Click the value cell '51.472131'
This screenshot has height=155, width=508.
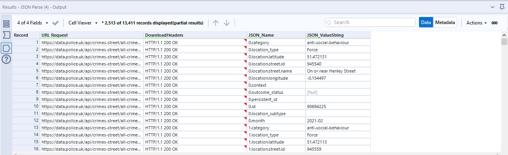click(338, 56)
